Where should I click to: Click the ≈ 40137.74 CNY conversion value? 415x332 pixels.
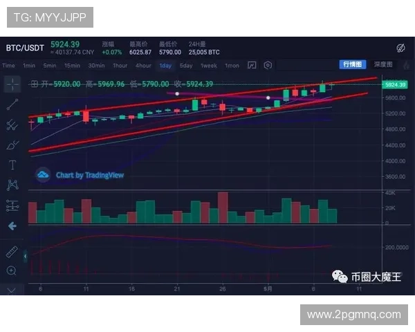(x=72, y=52)
